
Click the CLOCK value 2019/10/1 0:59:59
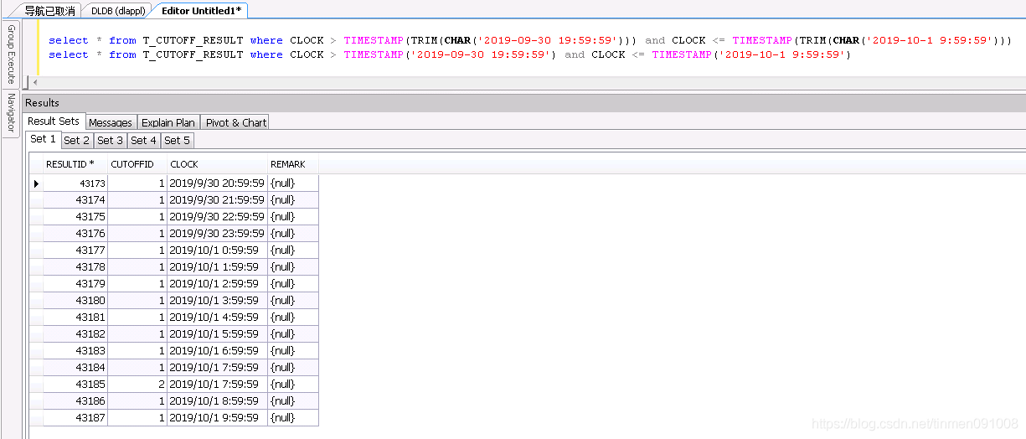point(217,250)
